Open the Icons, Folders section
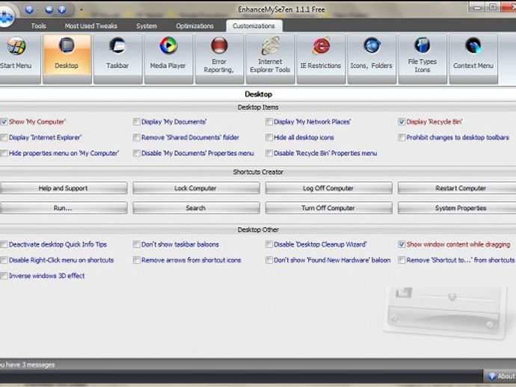The height and width of the screenshot is (387, 516). click(372, 58)
